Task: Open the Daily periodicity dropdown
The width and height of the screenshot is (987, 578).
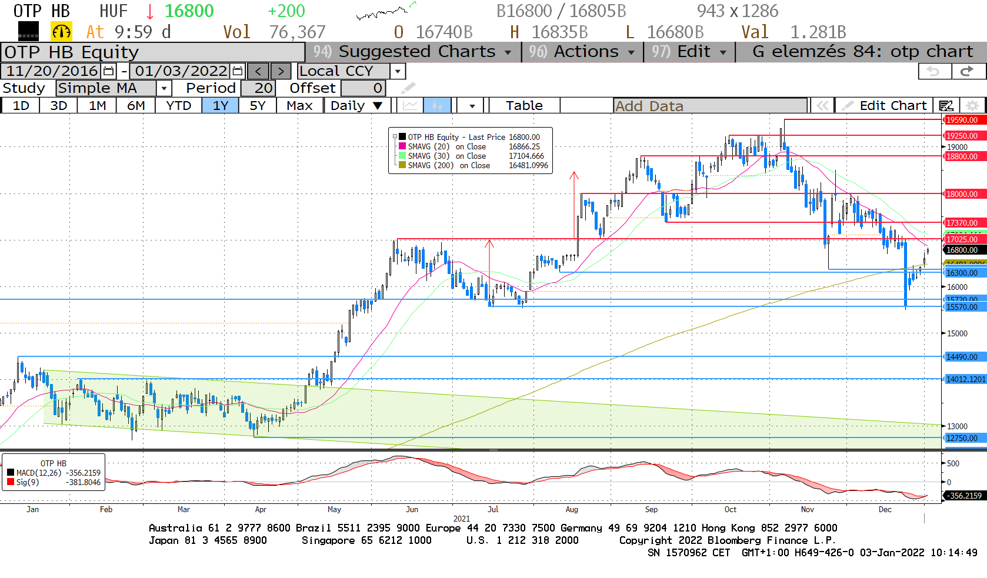Action: [357, 106]
